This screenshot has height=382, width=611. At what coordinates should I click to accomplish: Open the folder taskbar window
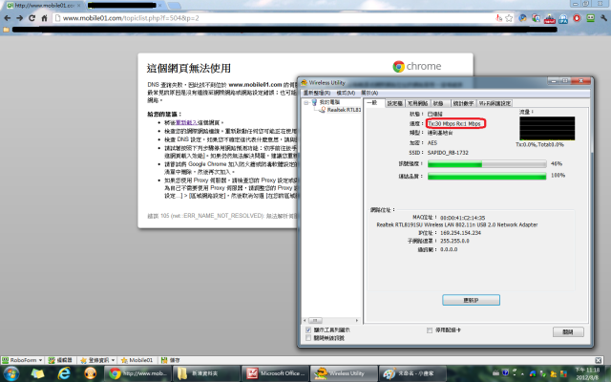click(206, 373)
